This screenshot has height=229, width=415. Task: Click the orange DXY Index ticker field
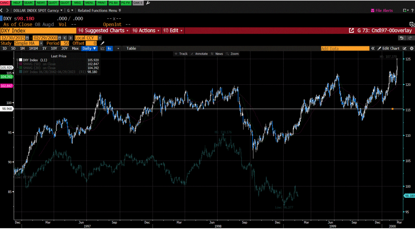(38, 31)
